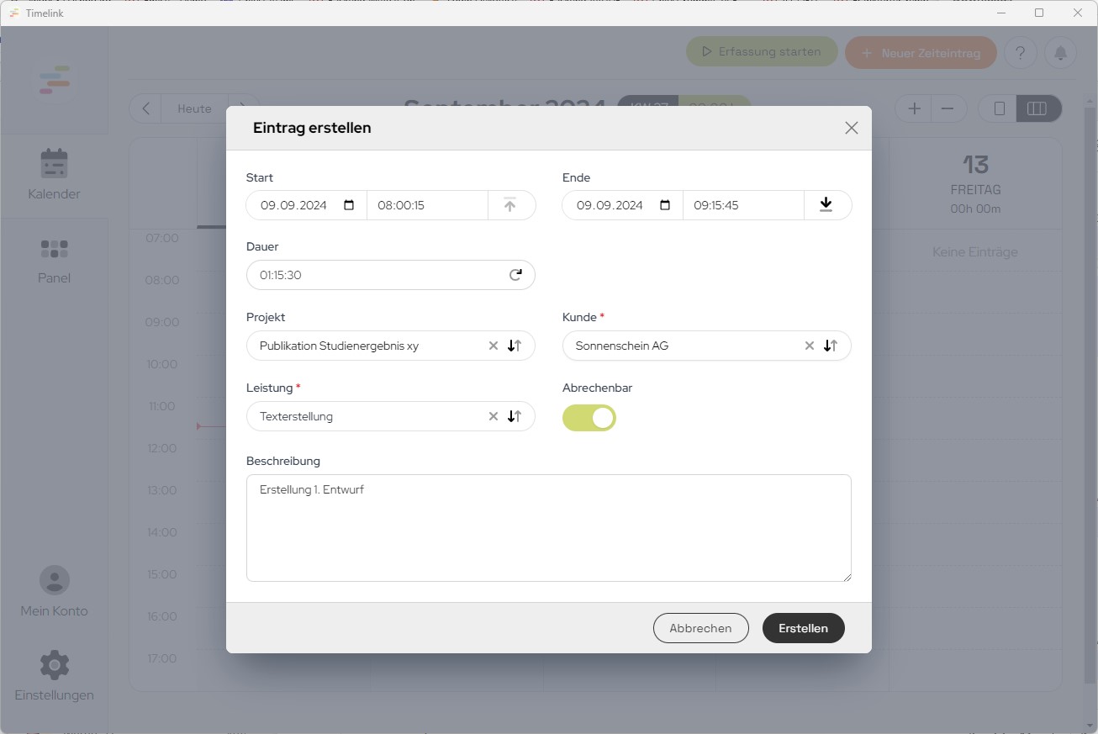Click the 13 Freitag day header
This screenshot has height=734, width=1098.
point(975,183)
